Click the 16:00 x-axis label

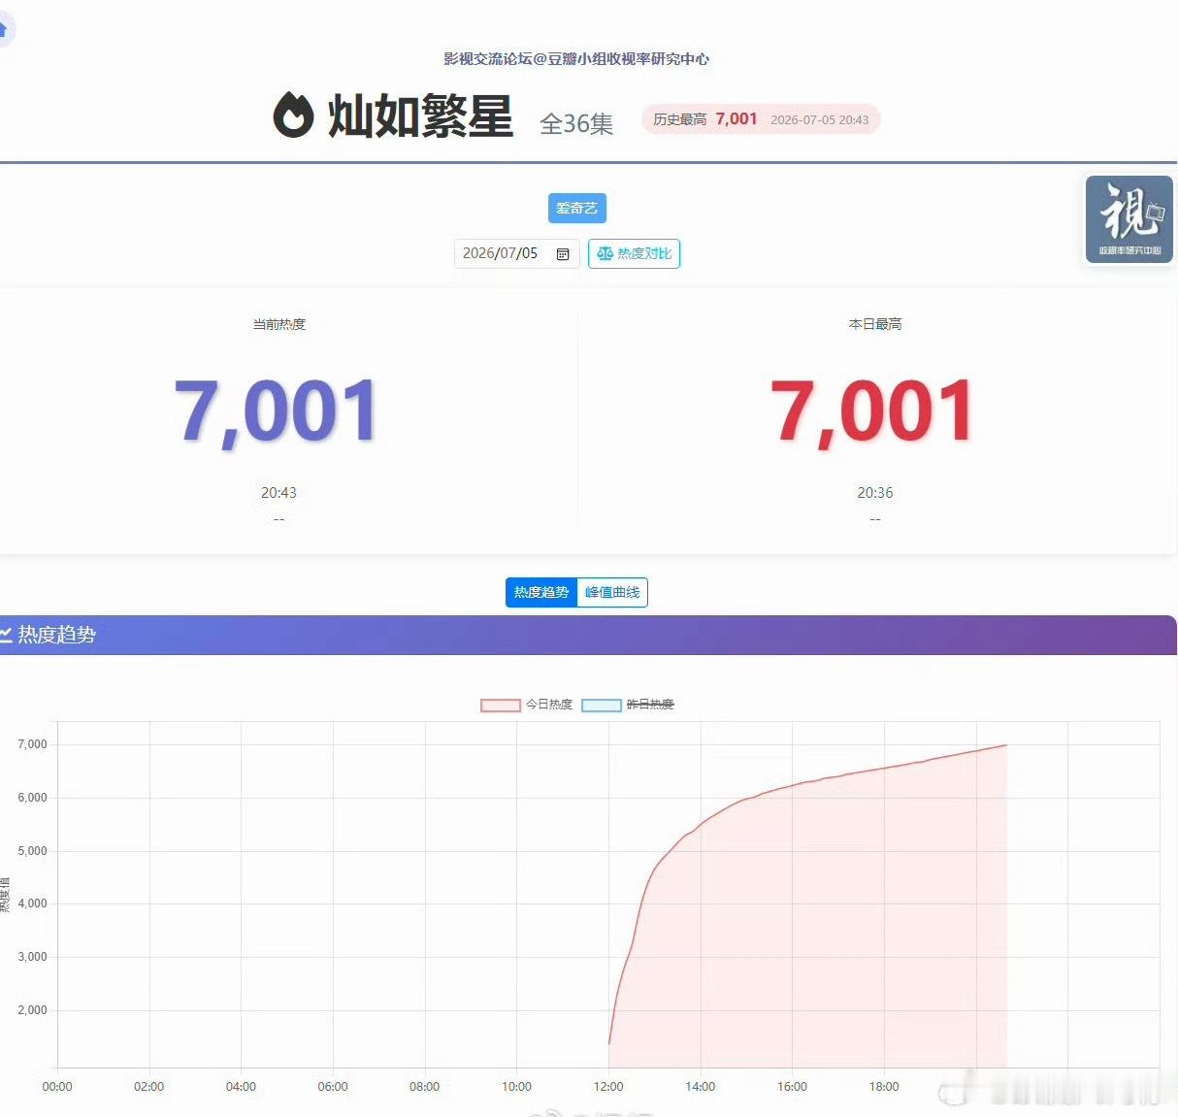pos(792,1087)
